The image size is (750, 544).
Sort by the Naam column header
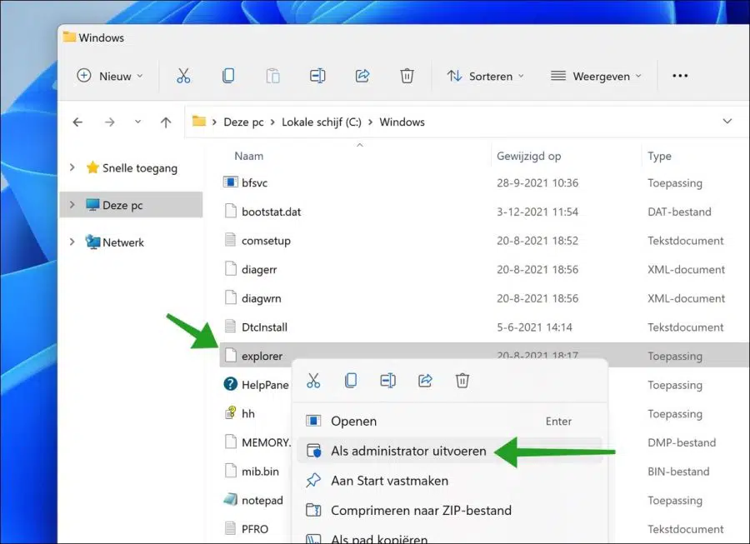click(x=248, y=156)
